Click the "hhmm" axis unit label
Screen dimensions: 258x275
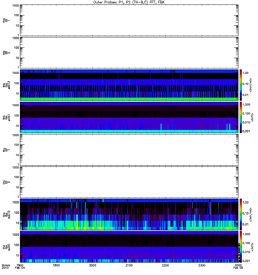(6, 265)
